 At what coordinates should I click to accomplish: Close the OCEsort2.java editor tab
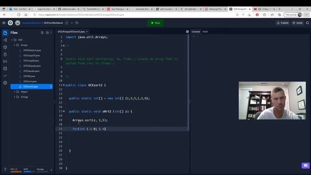tap(87, 32)
